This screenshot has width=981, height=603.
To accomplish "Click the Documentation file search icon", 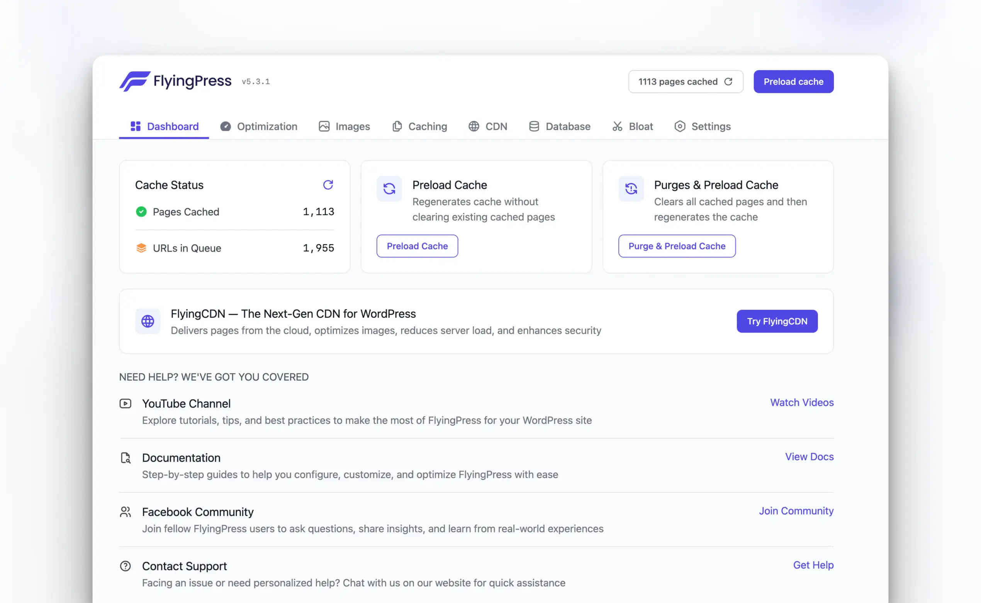I will (x=126, y=458).
